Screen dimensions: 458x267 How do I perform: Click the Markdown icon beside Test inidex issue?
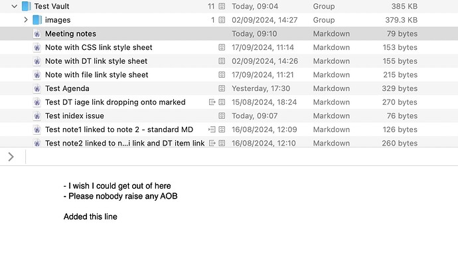click(x=37, y=116)
